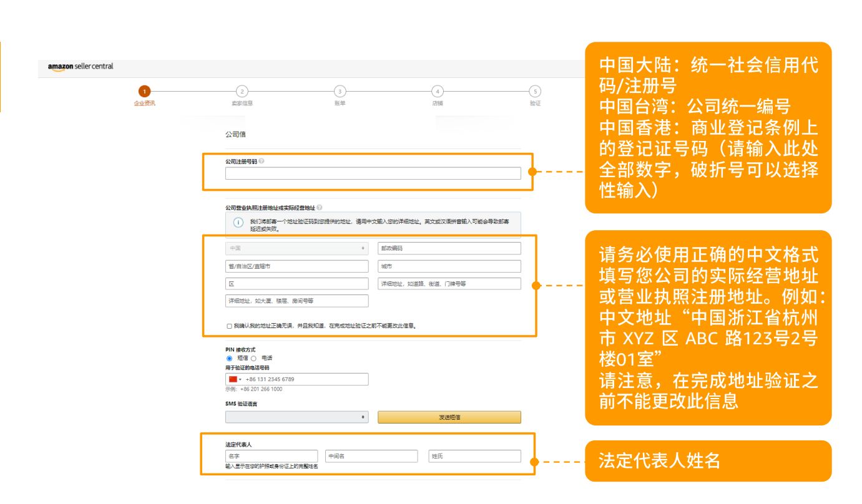
Task: Click the step 3 circle above 账单
Action: click(340, 90)
